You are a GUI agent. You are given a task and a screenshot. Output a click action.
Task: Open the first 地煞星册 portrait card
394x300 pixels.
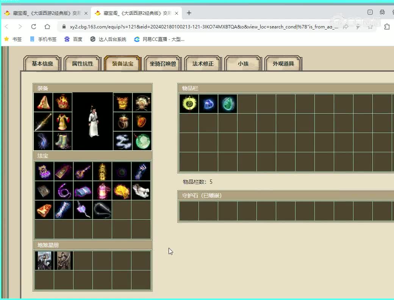[44, 261]
